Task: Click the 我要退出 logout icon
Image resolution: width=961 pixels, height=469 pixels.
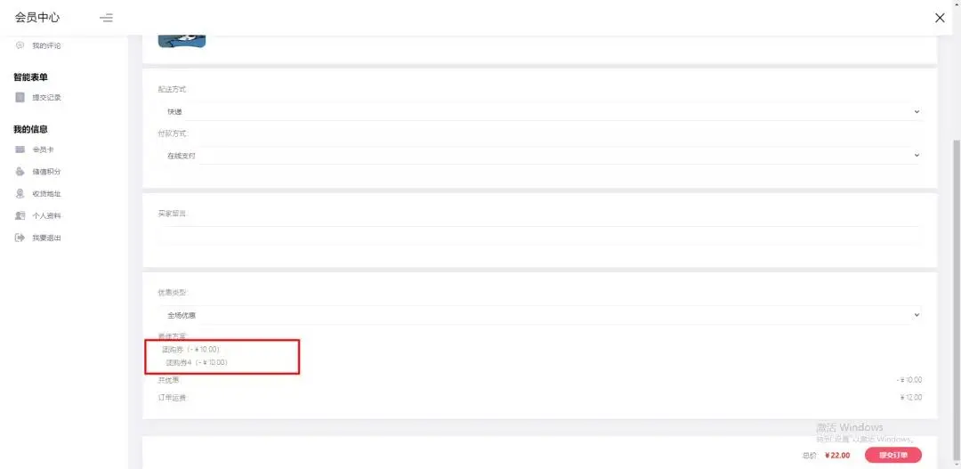Action: coord(20,238)
